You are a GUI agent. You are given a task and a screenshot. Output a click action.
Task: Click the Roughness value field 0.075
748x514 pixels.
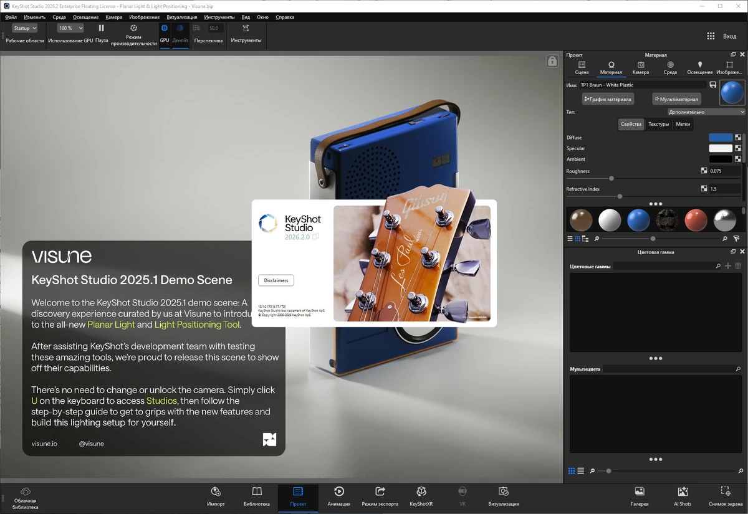pyautogui.click(x=724, y=171)
